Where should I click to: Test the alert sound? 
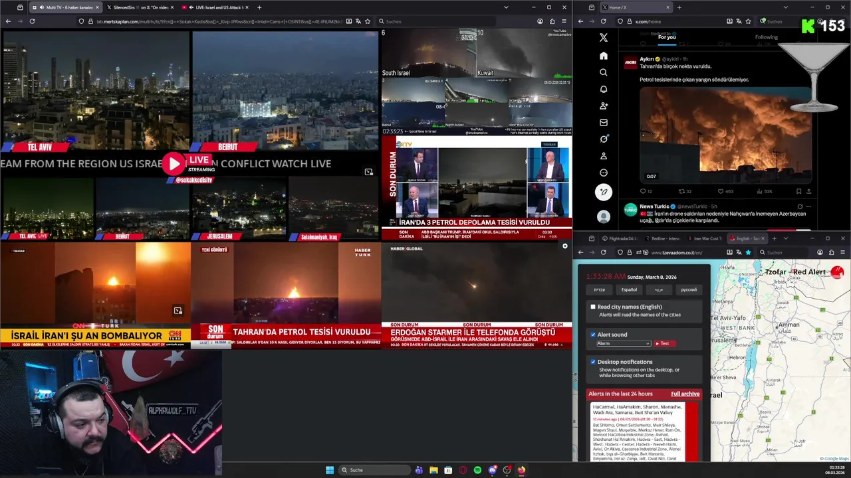coord(664,343)
